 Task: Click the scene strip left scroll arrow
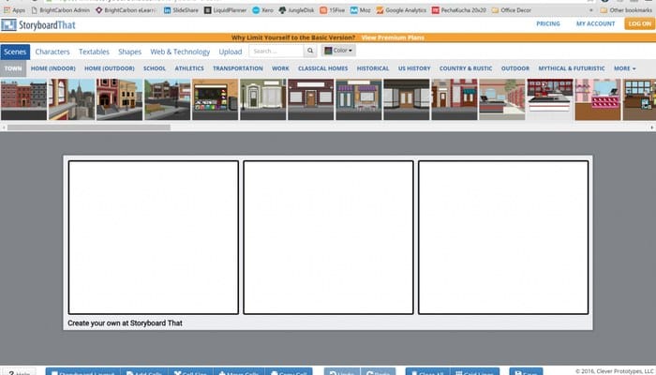4,127
